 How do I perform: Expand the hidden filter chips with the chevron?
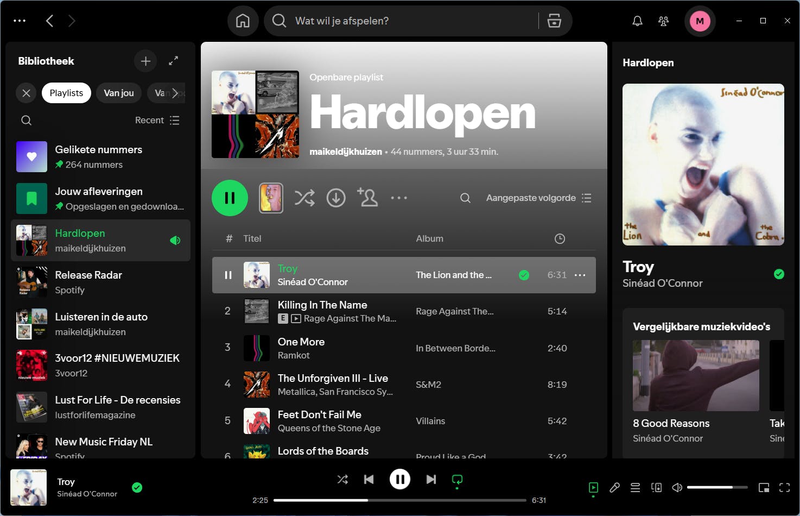175,93
